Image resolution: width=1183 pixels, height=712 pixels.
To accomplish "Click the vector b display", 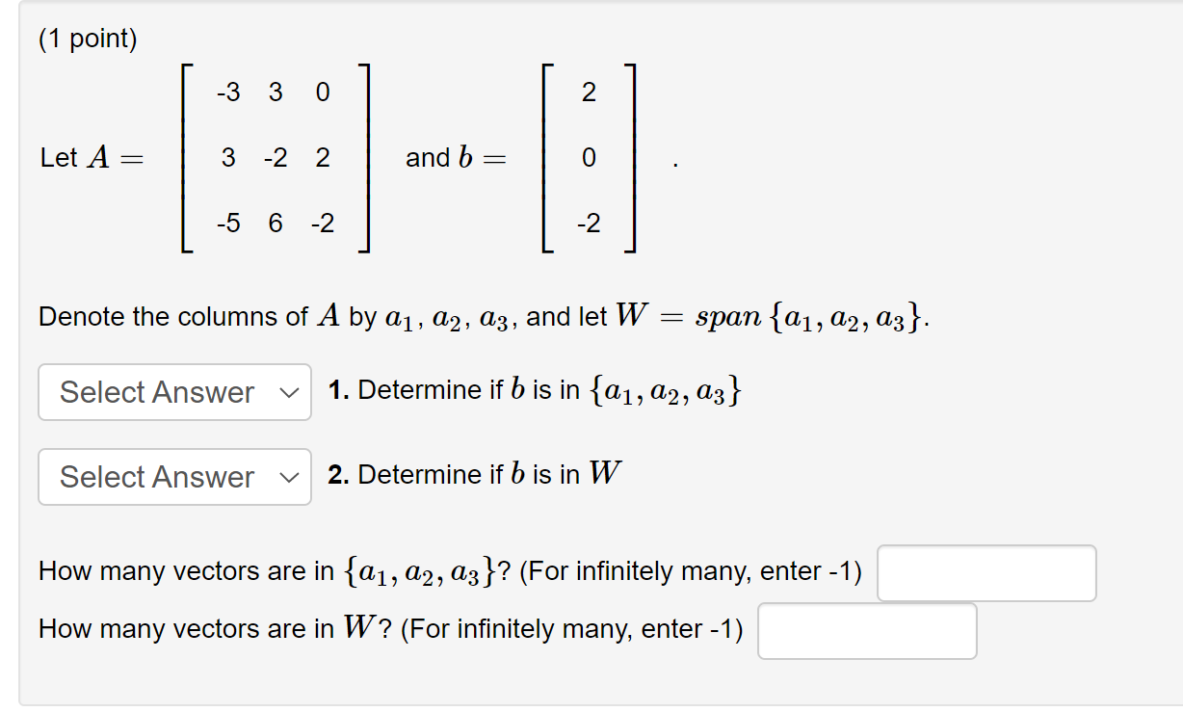I will (588, 158).
